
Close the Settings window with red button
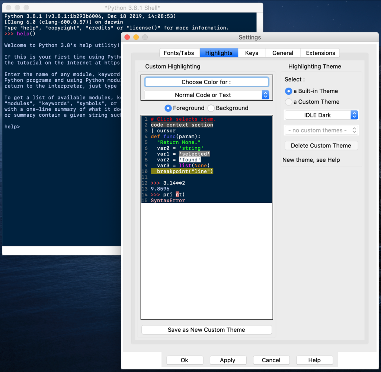point(127,37)
